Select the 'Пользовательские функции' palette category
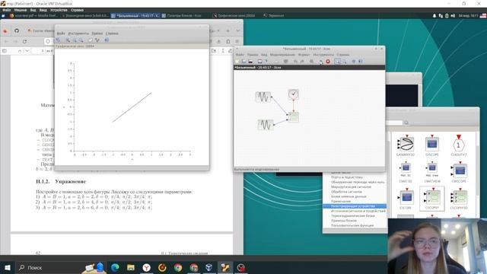487x274 pixels. tap(352, 225)
